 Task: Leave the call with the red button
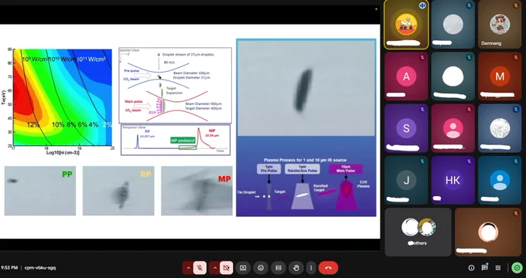point(328,268)
